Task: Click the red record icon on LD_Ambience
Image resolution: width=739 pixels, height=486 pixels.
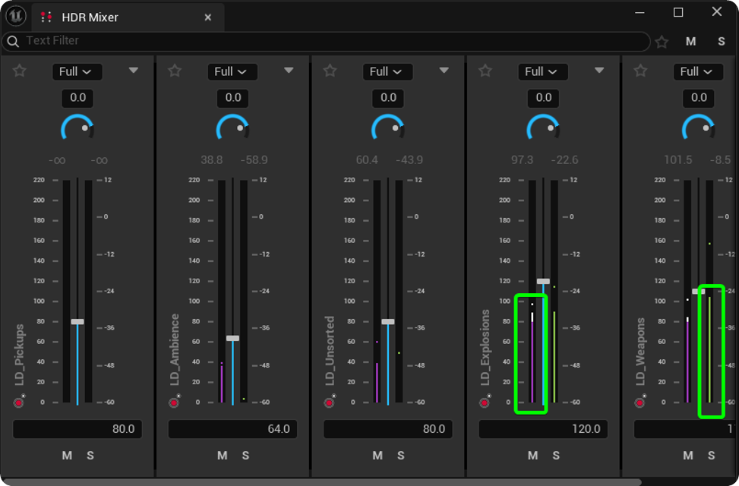Action: (175, 402)
